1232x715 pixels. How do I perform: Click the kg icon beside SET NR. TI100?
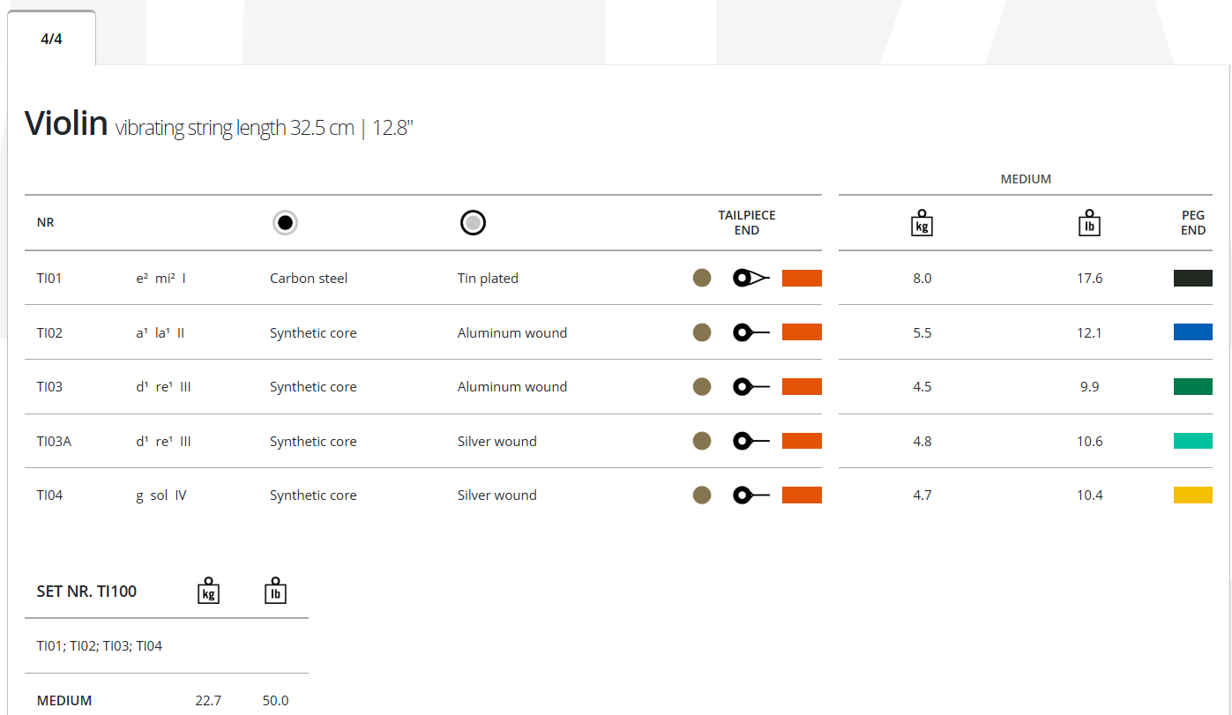pyautogui.click(x=208, y=591)
